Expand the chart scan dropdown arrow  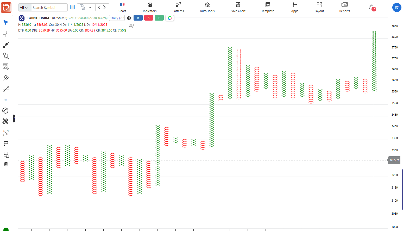pos(90,7)
